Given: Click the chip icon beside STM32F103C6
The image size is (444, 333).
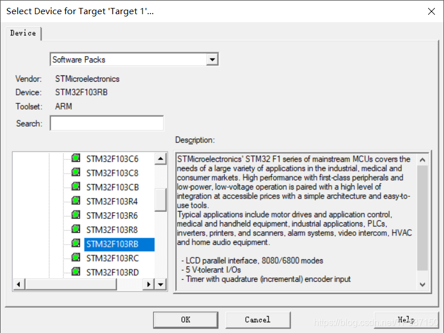Looking at the screenshot, I should coord(76,158).
